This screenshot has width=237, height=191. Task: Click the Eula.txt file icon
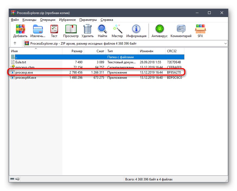tap(13, 62)
